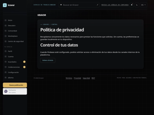This screenshot has width=154, height=115.
Task: Open Idioma in the sidebar
Action: 15,78
